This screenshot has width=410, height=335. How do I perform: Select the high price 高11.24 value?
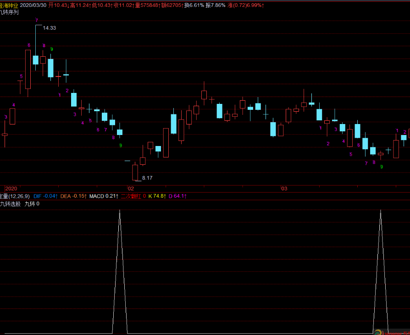(81, 5)
